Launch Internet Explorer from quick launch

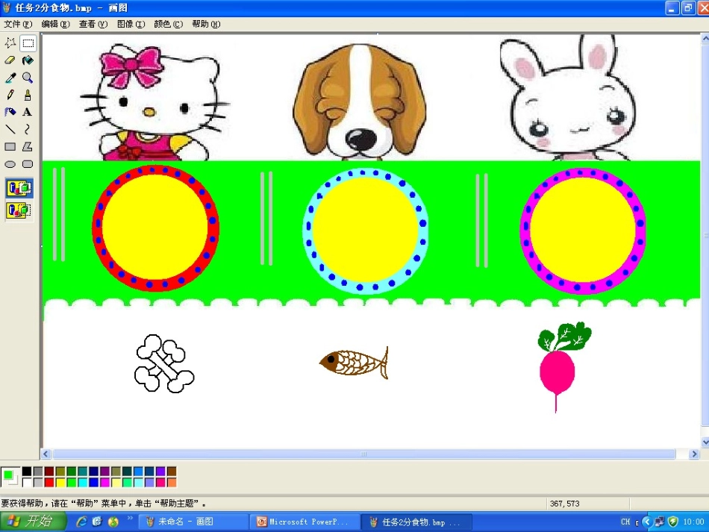81,522
